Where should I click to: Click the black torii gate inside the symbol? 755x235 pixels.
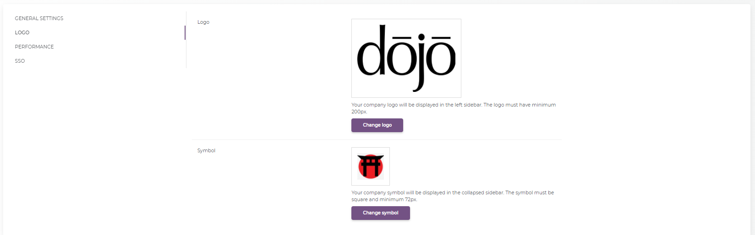[371, 166]
